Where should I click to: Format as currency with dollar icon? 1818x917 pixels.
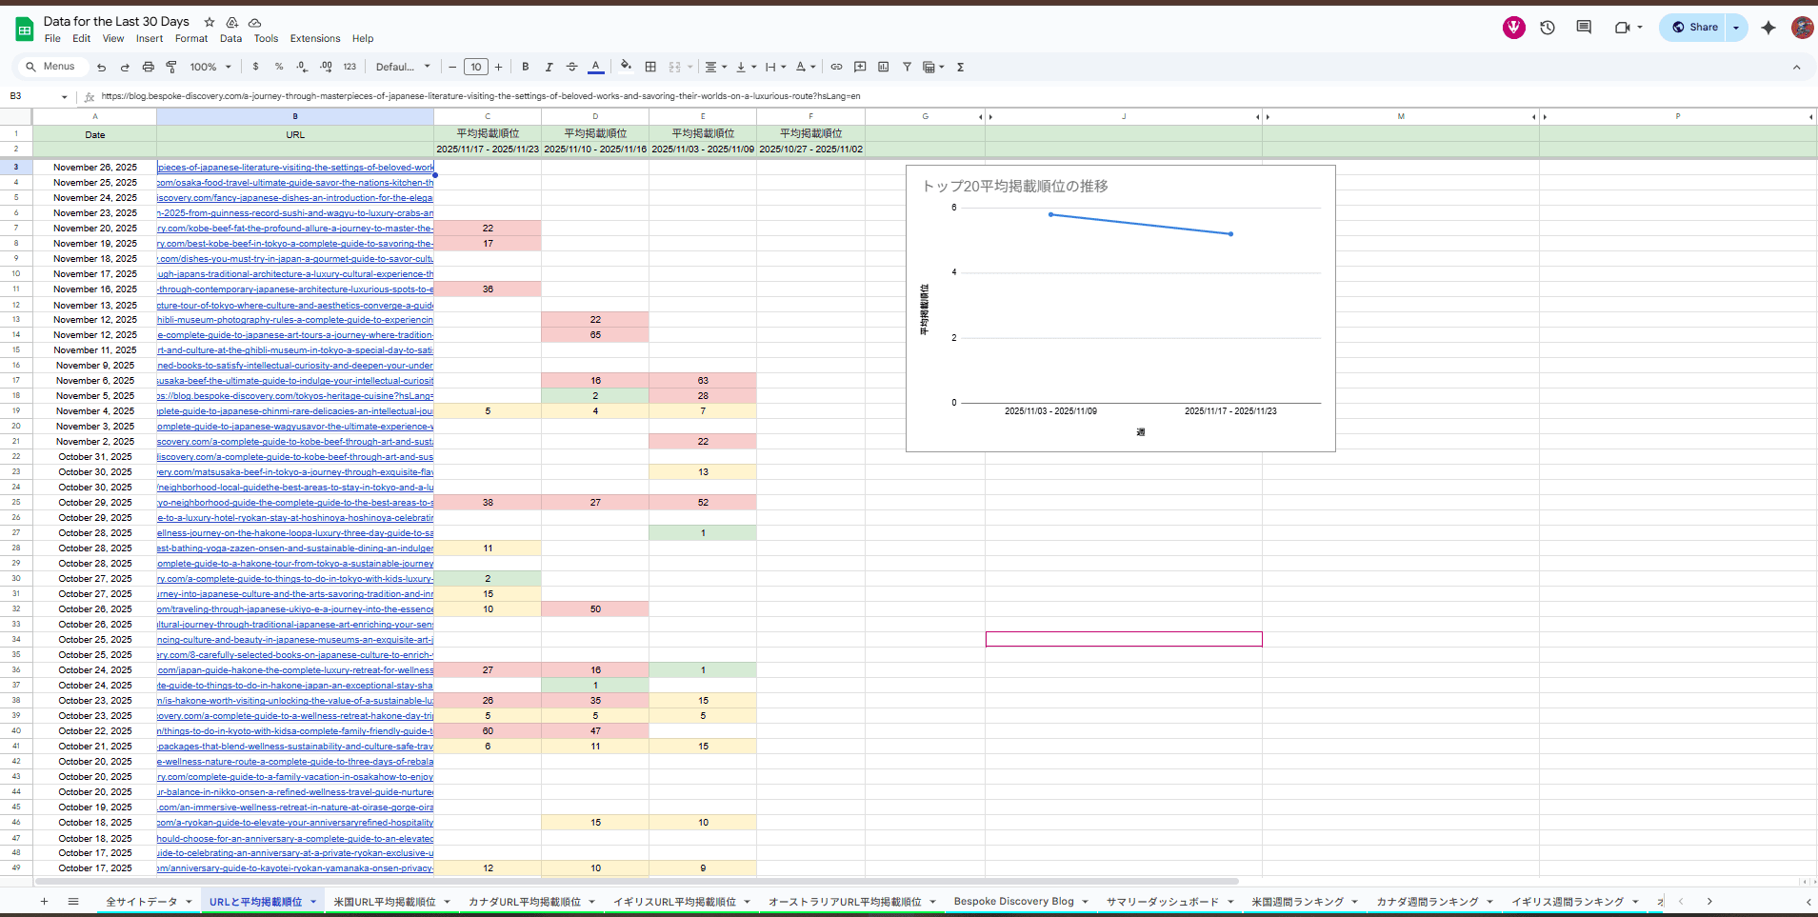(x=255, y=67)
